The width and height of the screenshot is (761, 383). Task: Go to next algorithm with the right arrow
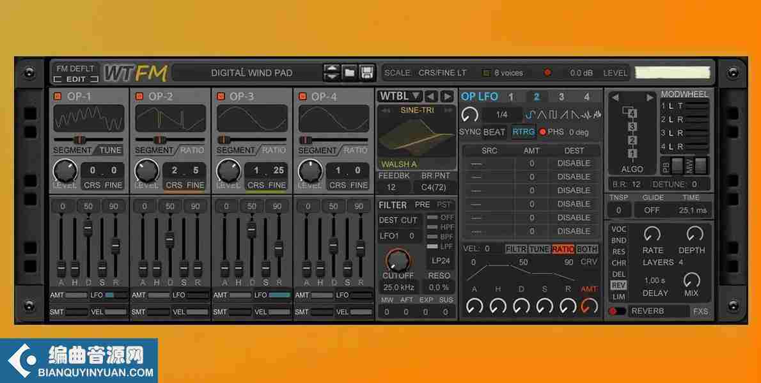point(649,98)
